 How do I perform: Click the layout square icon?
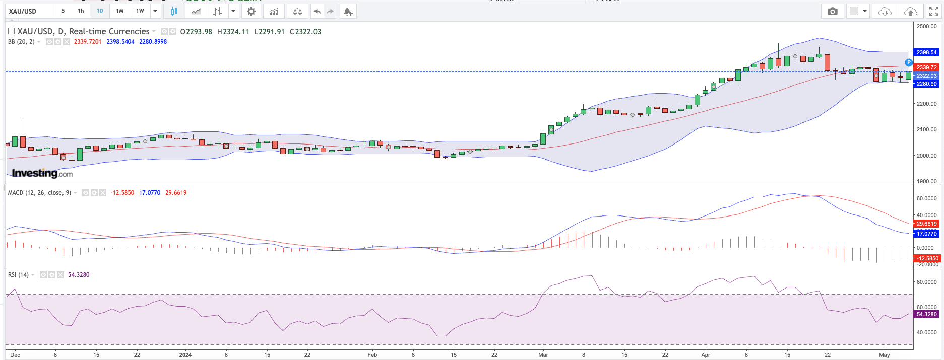(x=854, y=11)
